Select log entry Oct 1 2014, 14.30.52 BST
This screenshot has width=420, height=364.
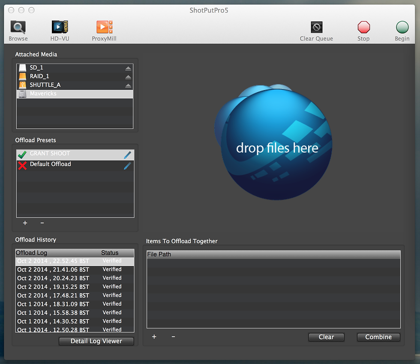[75, 321]
